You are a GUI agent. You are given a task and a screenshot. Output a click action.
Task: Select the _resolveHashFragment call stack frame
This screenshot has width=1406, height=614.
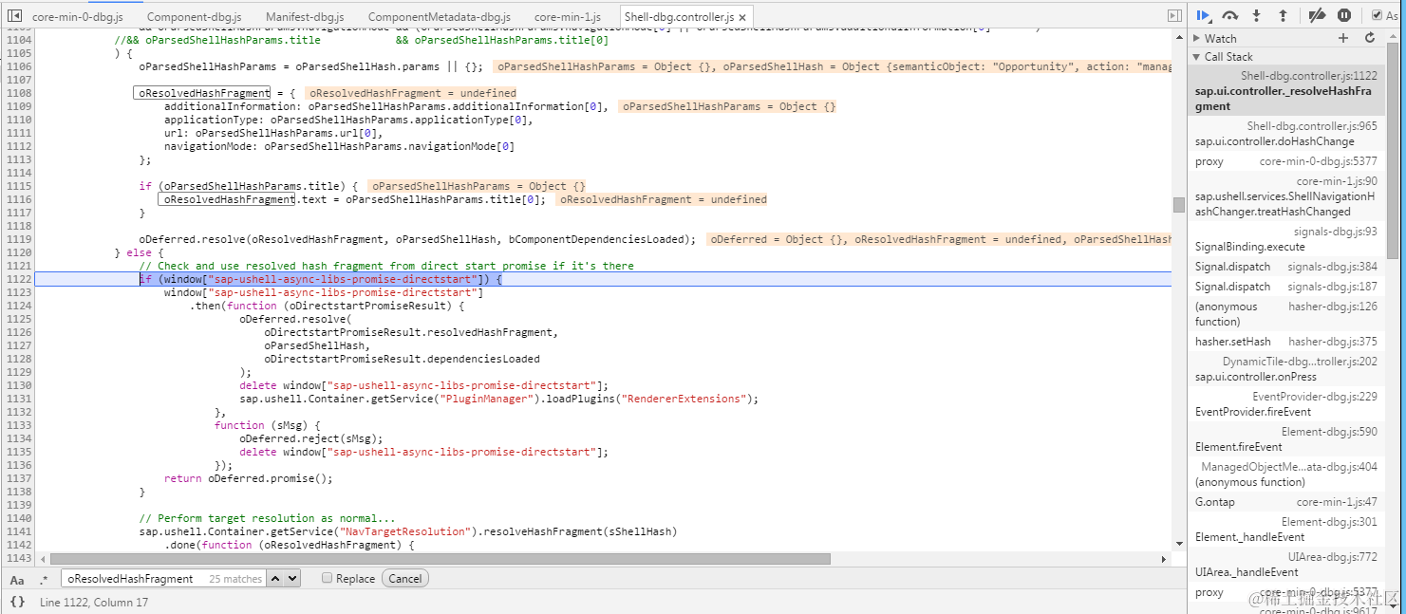(1285, 90)
